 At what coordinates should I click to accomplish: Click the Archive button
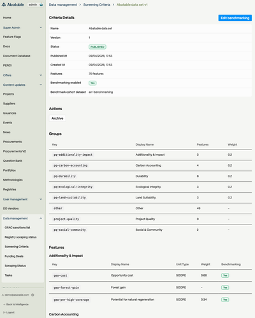(x=57, y=118)
